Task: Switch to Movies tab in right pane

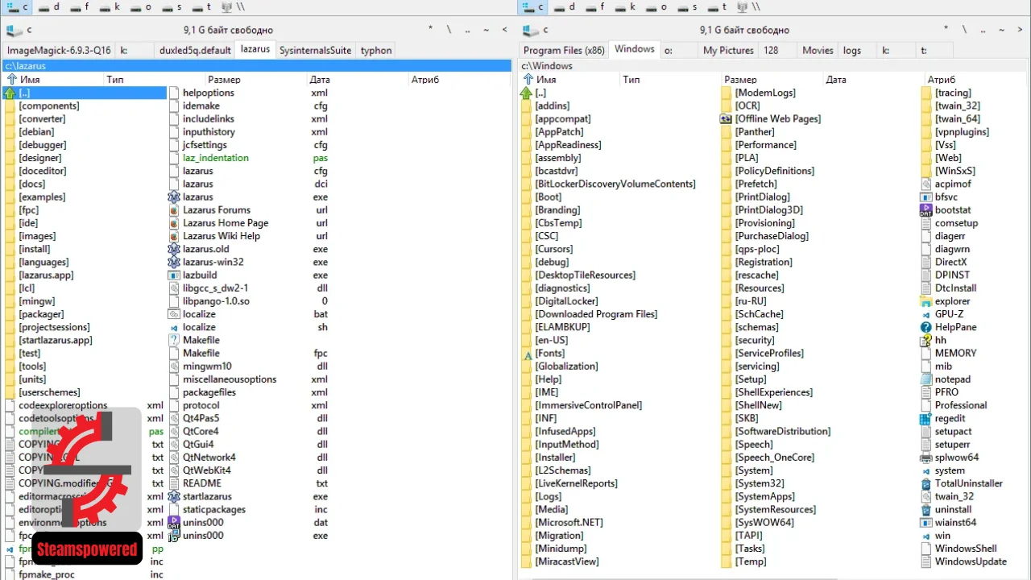Action: (x=818, y=50)
